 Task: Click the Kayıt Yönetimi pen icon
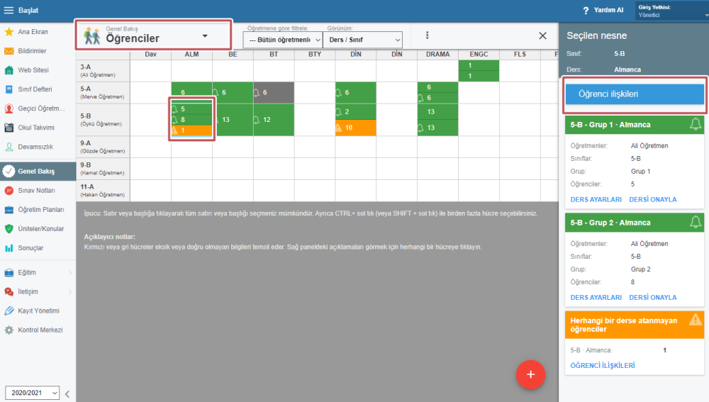pyautogui.click(x=9, y=311)
